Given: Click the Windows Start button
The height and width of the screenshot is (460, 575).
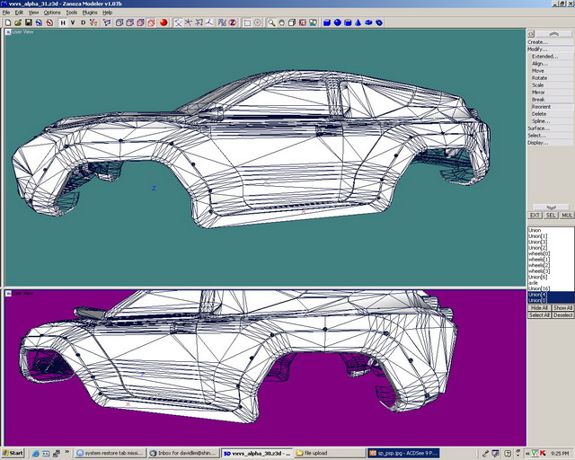Looking at the screenshot, I should coord(13,454).
